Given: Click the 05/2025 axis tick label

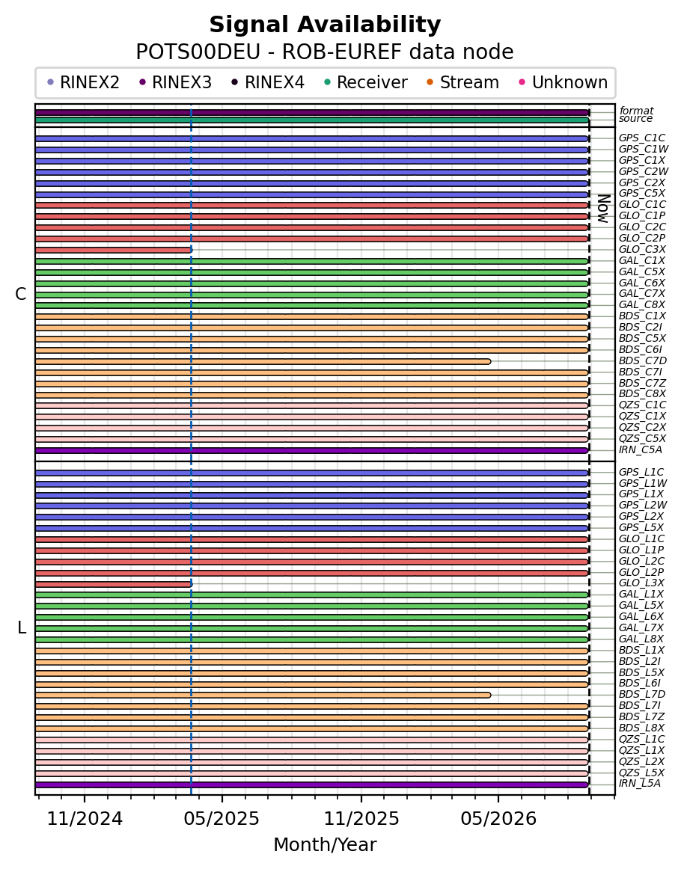Looking at the screenshot, I should click(x=222, y=819).
